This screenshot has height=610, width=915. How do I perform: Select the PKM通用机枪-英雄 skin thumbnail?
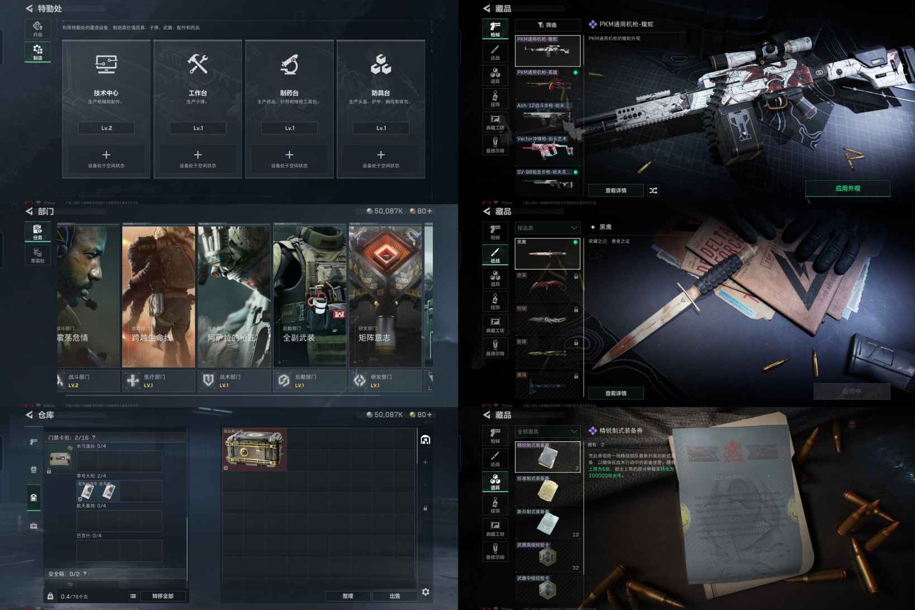[547, 84]
